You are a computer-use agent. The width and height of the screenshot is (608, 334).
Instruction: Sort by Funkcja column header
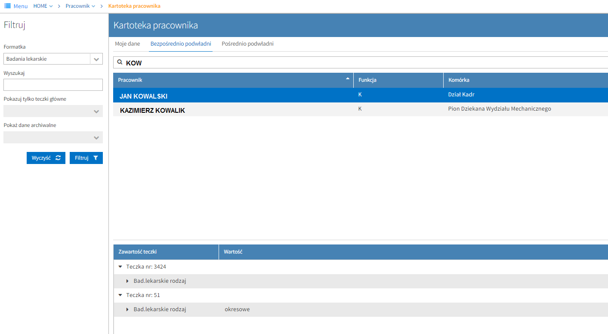tap(398, 80)
